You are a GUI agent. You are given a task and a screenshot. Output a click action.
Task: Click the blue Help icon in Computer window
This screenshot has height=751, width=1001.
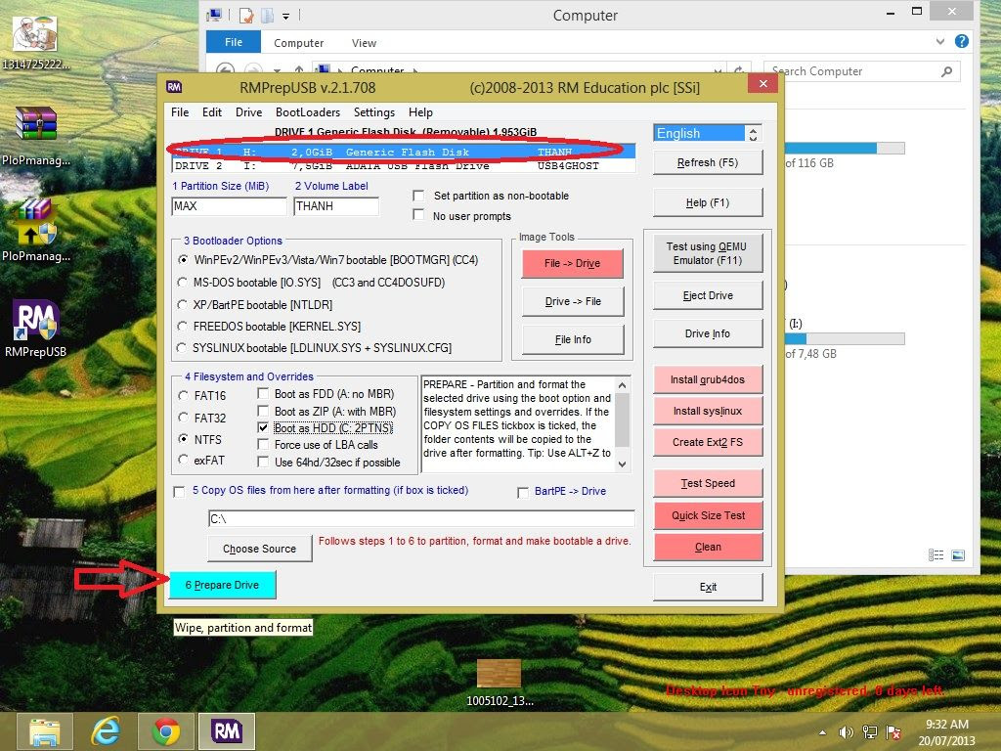[x=962, y=41]
